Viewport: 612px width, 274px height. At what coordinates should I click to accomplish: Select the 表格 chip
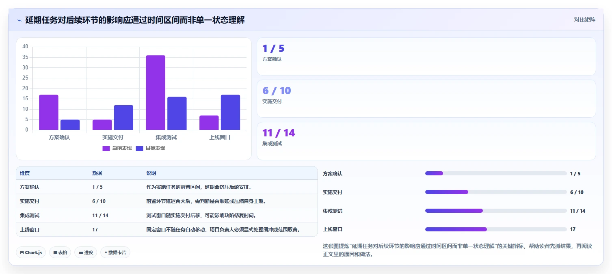60,252
